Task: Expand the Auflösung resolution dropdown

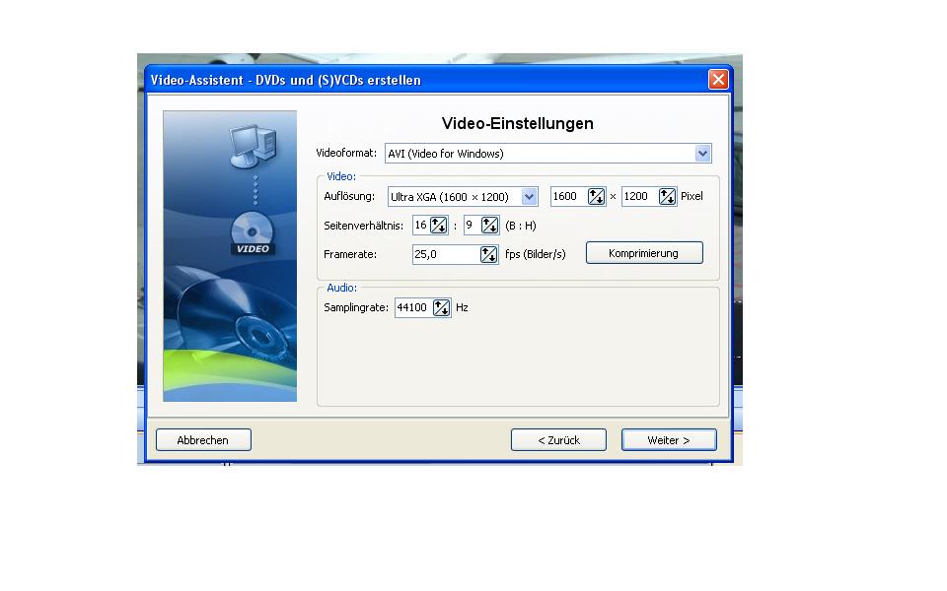Action: (529, 197)
